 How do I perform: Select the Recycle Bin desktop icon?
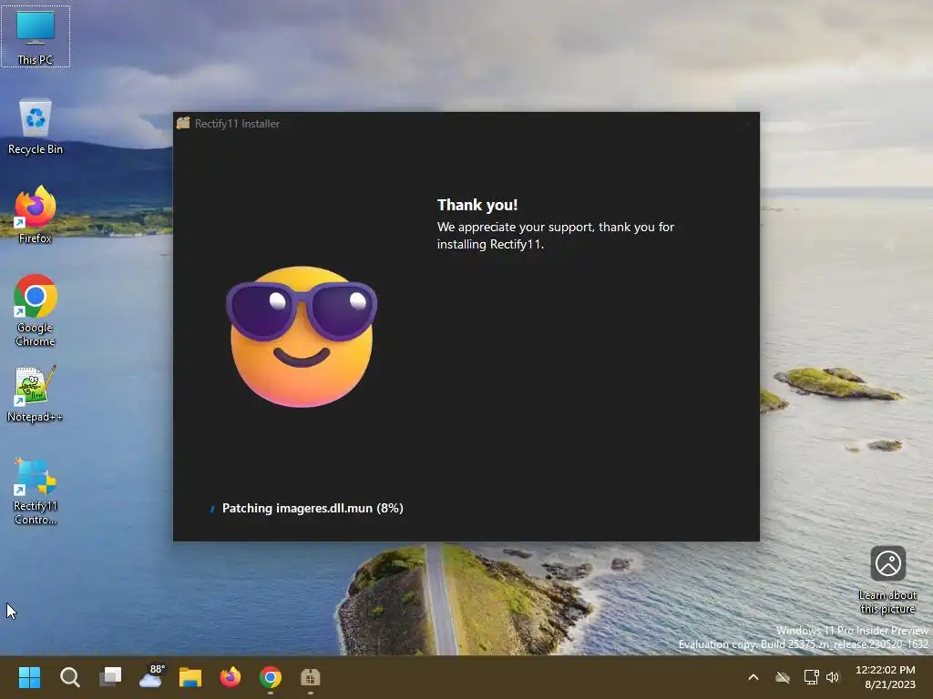pyautogui.click(x=36, y=127)
